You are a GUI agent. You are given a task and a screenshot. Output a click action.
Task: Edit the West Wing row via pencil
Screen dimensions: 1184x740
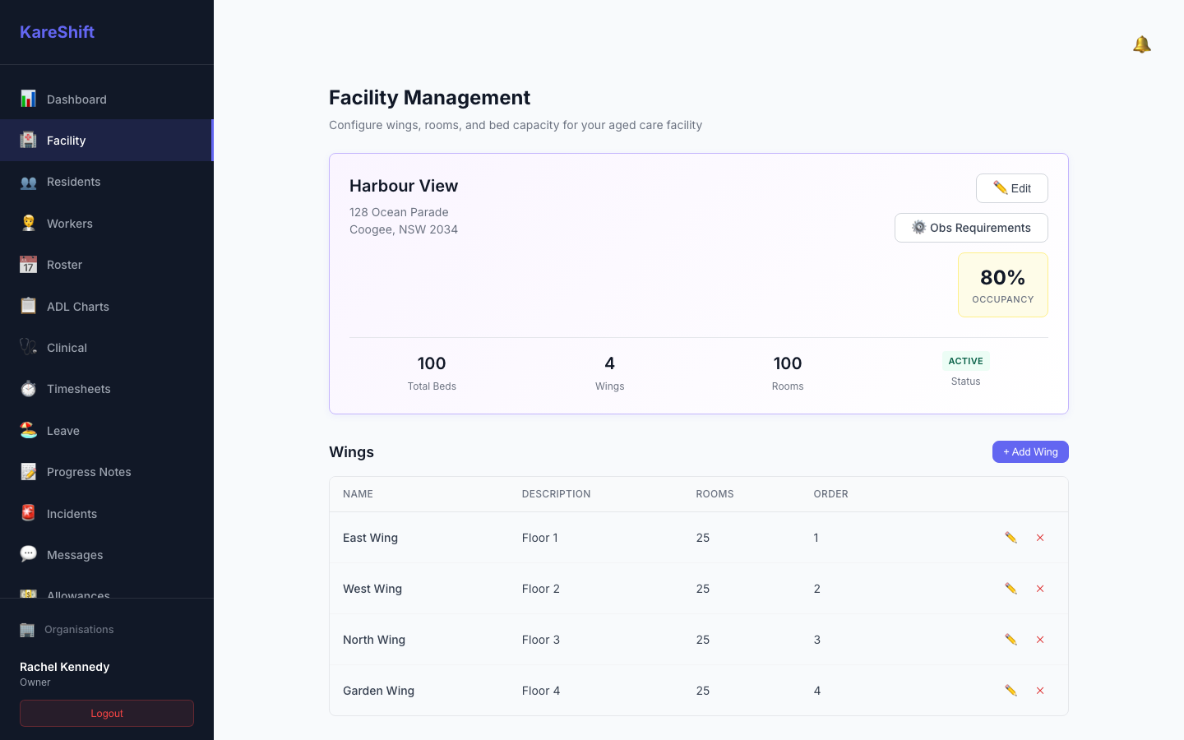point(1011,589)
